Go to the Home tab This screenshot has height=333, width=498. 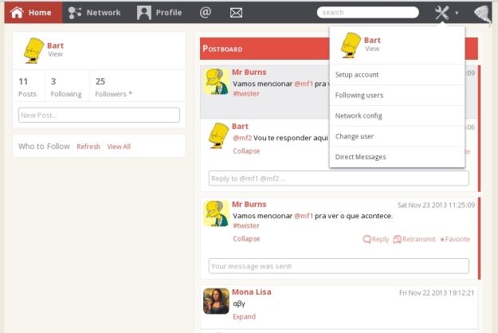click(x=31, y=13)
